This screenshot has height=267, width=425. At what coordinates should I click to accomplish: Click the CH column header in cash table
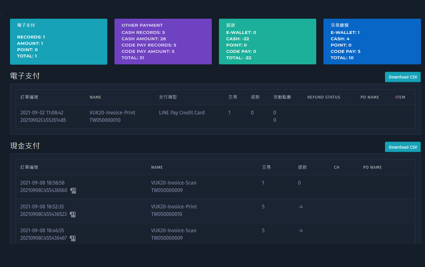(337, 167)
